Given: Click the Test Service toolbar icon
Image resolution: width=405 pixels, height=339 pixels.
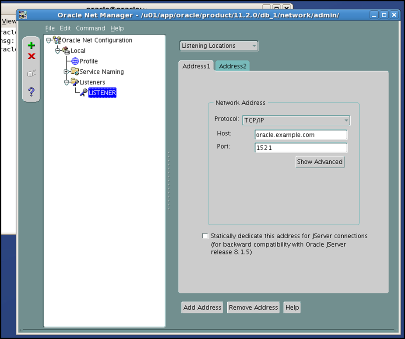Looking at the screenshot, I should click(x=32, y=74).
